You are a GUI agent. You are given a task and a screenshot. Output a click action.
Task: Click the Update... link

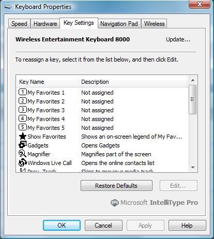pyautogui.click(x=178, y=39)
